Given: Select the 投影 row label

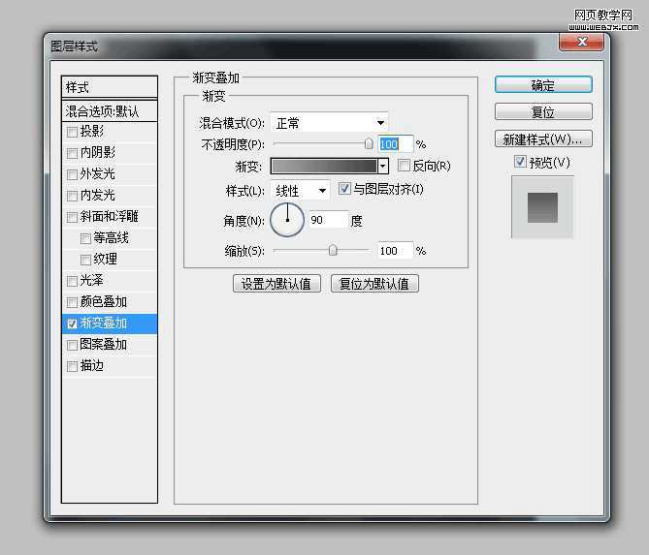Looking at the screenshot, I should pos(92,131).
